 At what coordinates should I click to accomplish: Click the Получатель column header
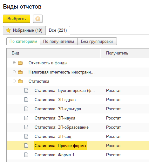point(125,53)
